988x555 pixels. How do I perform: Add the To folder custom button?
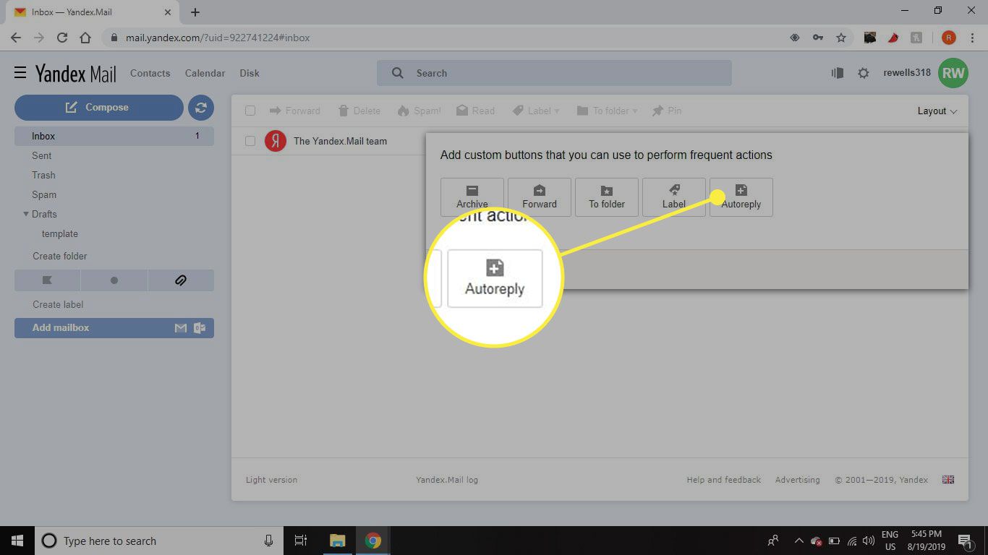(607, 197)
